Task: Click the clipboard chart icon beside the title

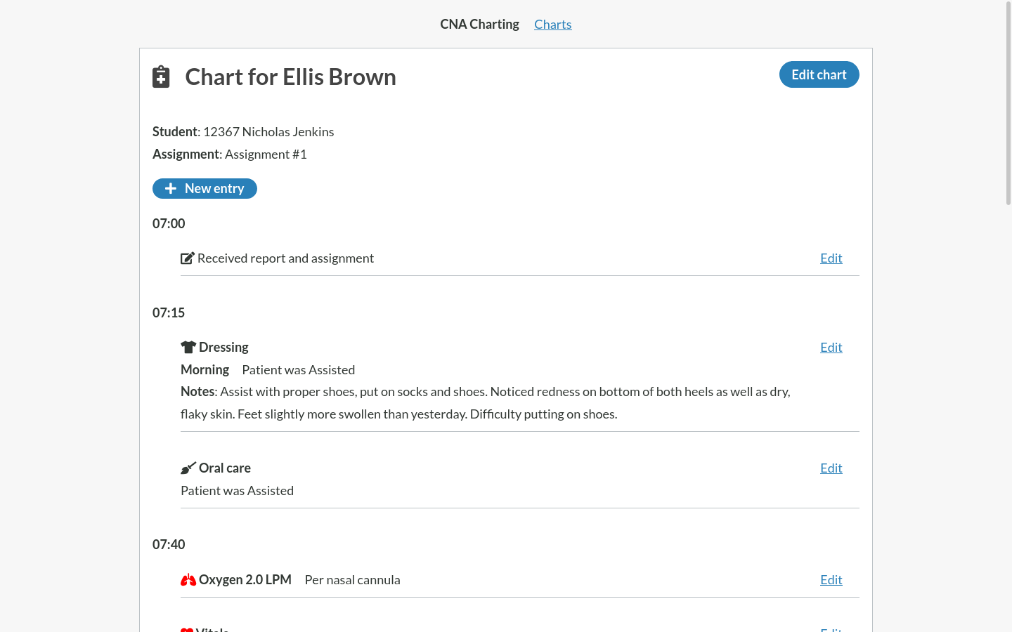Action: [x=161, y=77]
